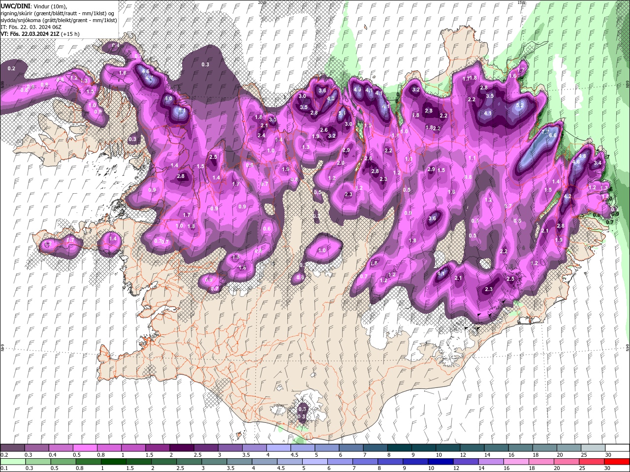
Task: Pick the pale gray 25–30 swatch in upper legend
Action: pos(594,448)
